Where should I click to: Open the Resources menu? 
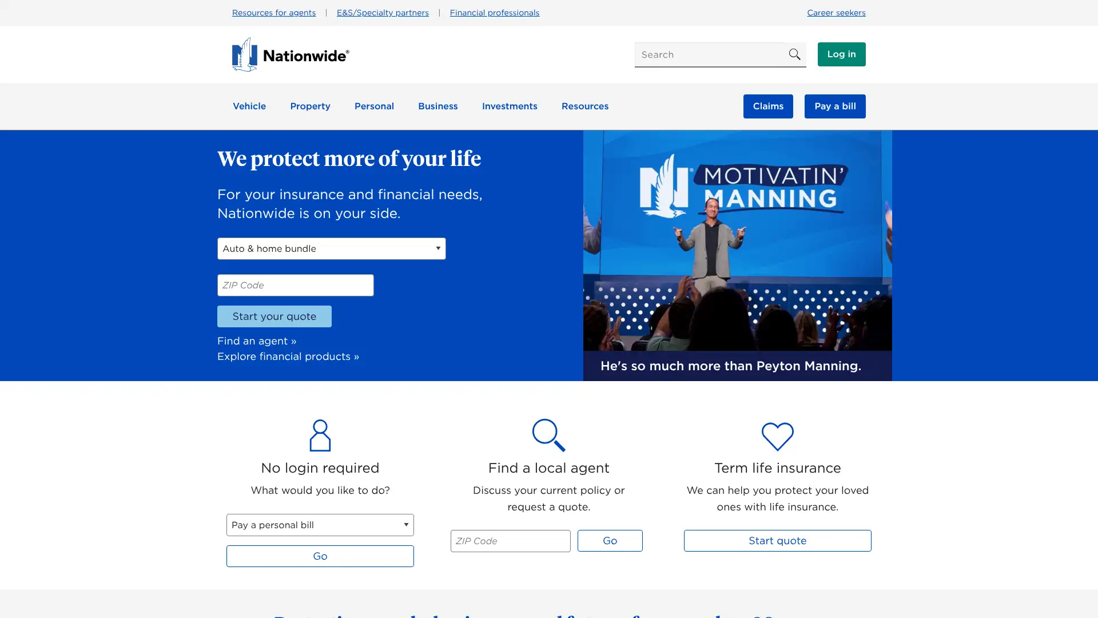[x=585, y=106]
